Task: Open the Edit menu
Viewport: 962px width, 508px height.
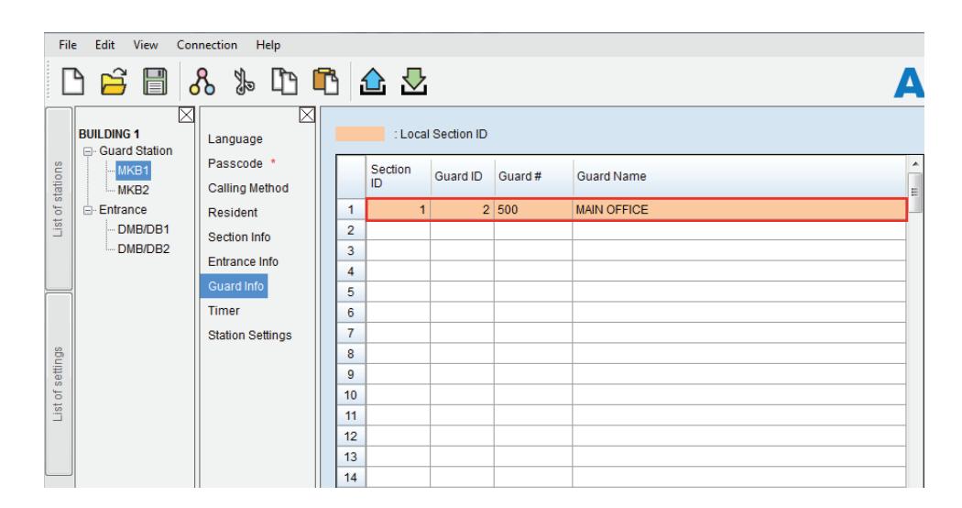Action: (x=105, y=45)
